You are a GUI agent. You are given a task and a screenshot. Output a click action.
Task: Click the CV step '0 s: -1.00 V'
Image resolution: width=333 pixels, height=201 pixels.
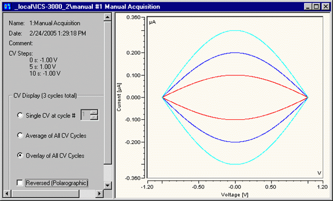43,60
